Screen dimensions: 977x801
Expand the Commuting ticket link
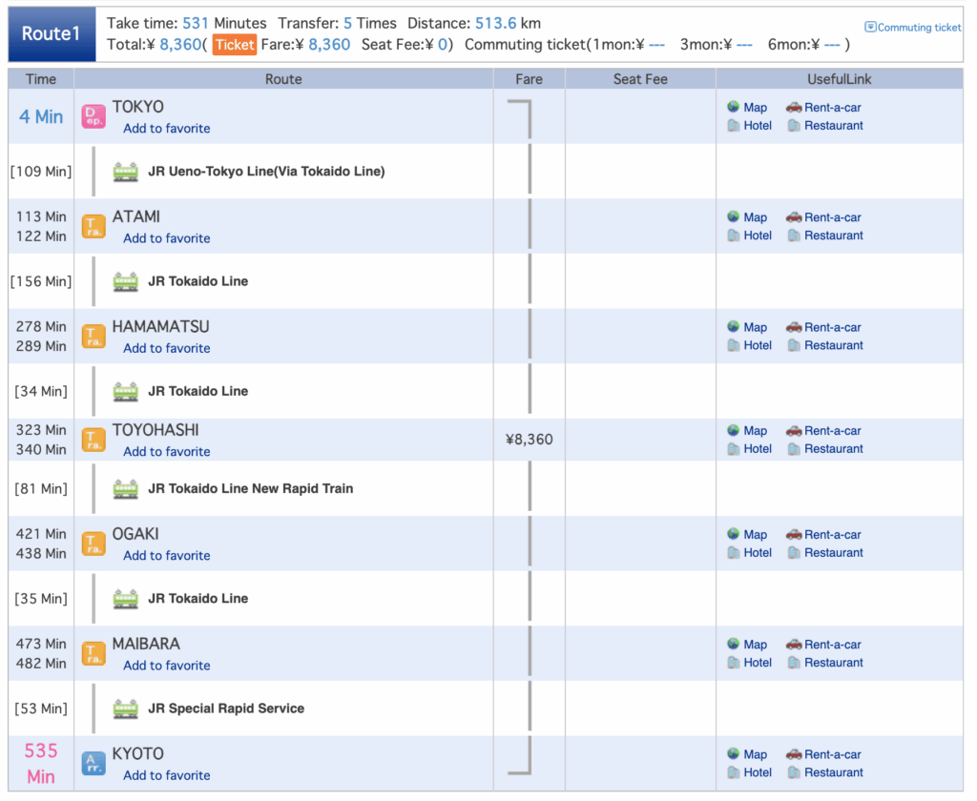[919, 28]
